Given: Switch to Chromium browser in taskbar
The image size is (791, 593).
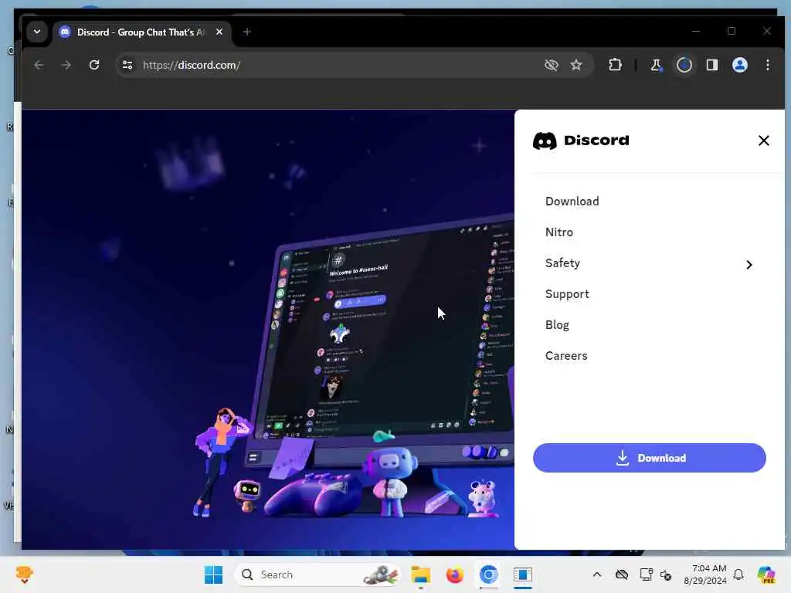Looking at the screenshot, I should [488, 574].
